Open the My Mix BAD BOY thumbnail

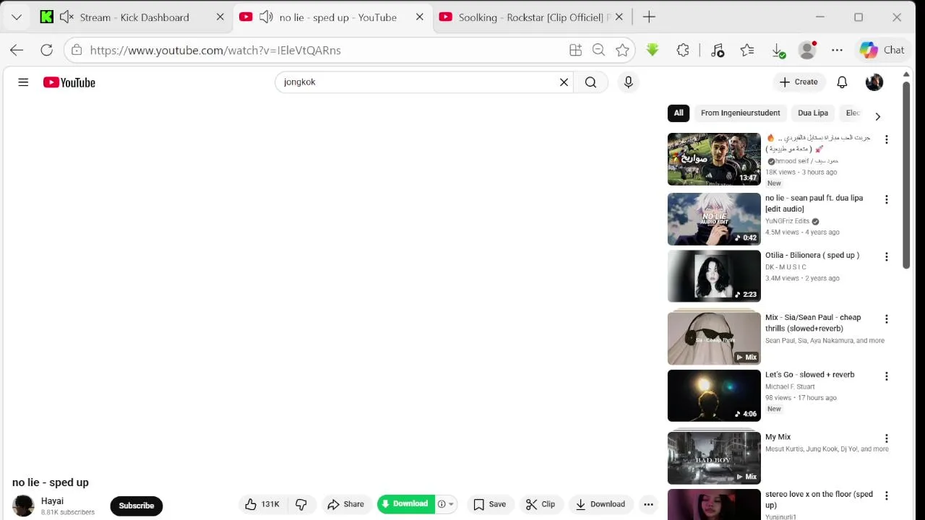tap(714, 458)
